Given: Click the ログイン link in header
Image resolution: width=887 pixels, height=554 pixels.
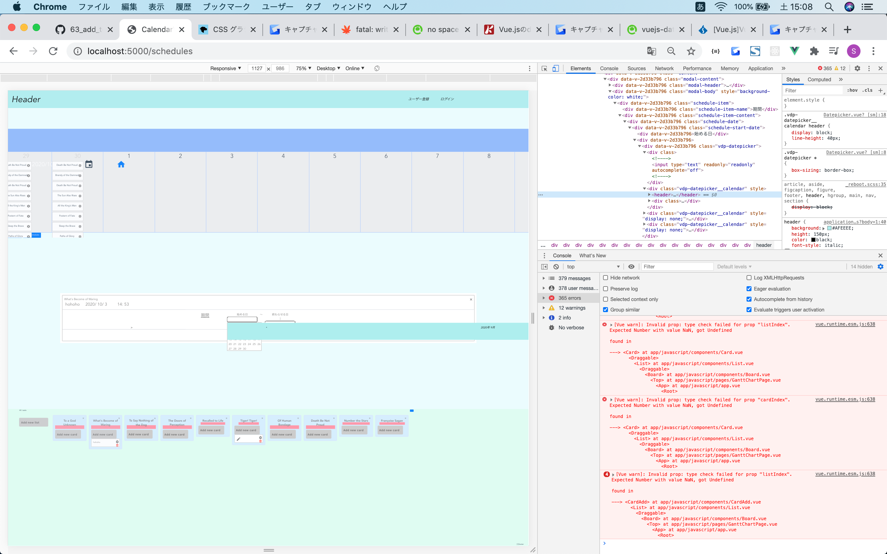Looking at the screenshot, I should pos(447,99).
